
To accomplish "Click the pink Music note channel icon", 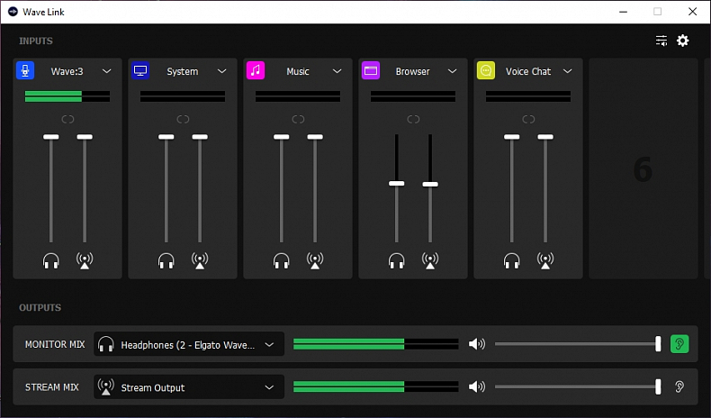I will [256, 71].
